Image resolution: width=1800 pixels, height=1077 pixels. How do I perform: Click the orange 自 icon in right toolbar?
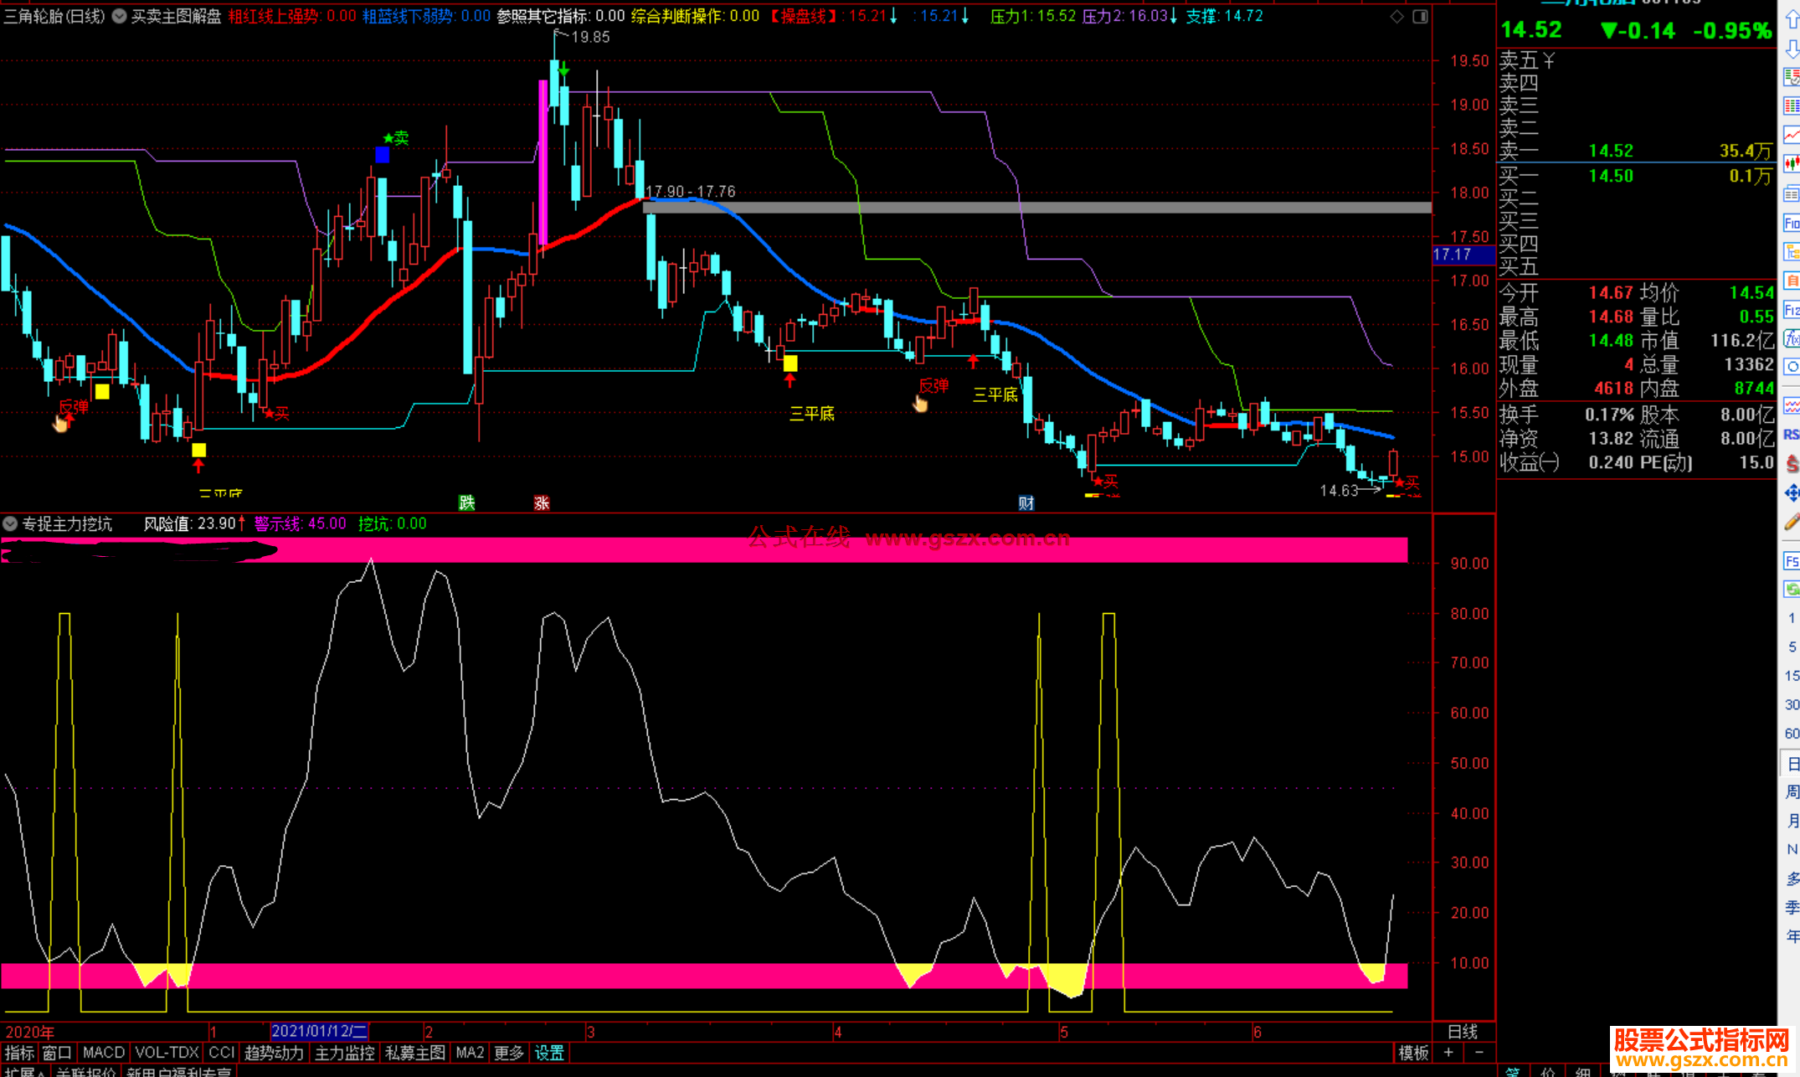click(1792, 281)
